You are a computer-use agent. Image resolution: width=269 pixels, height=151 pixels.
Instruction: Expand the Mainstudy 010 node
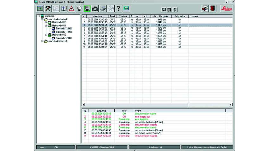(46, 22)
